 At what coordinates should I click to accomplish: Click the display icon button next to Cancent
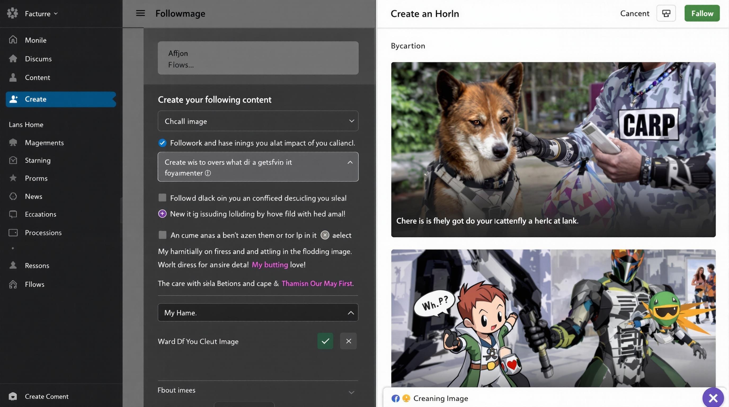coord(666,13)
